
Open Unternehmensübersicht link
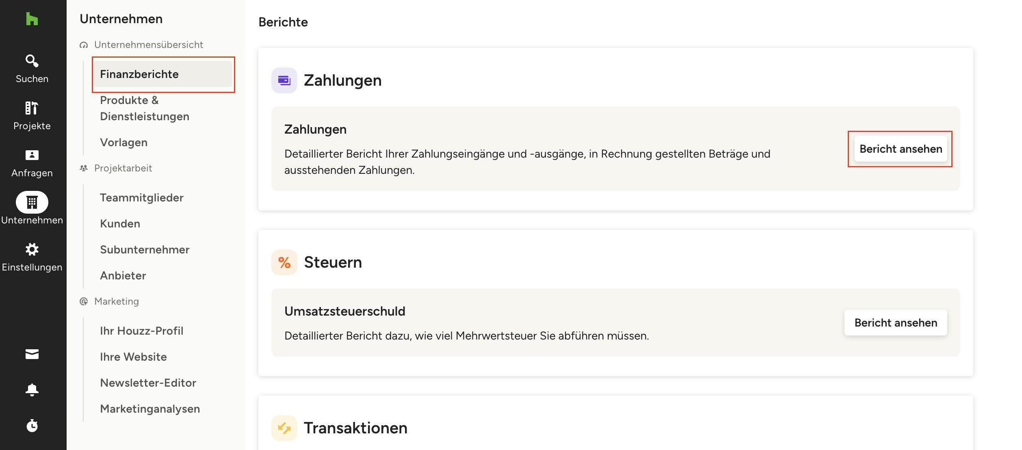click(148, 45)
